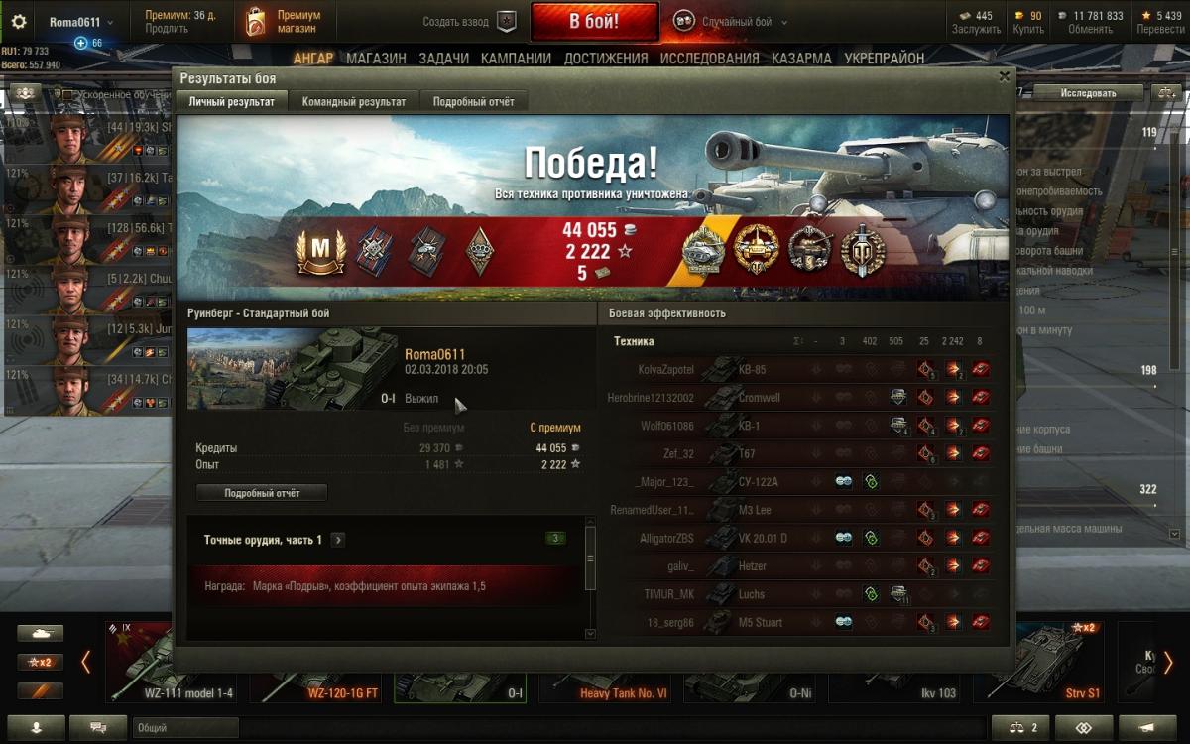1190x744 pixels.
Task: Click the contacts icon in bottom bar
Action: 37,727
